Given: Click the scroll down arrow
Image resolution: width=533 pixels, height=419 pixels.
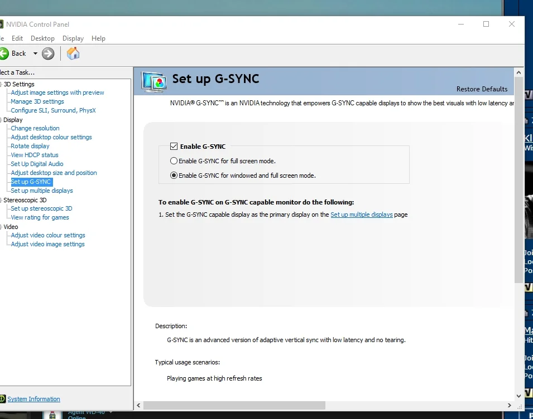Looking at the screenshot, I should (x=518, y=396).
